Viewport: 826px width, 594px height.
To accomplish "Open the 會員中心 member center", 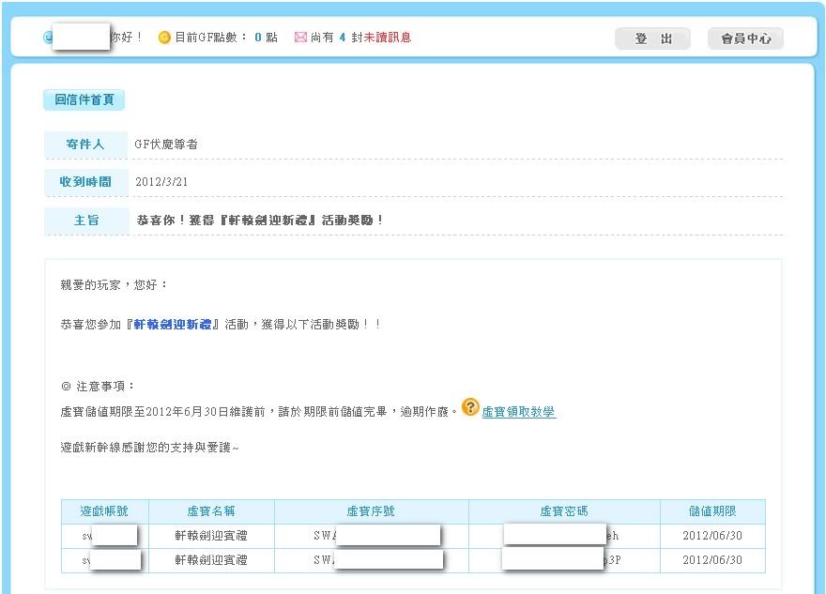I will pos(745,38).
